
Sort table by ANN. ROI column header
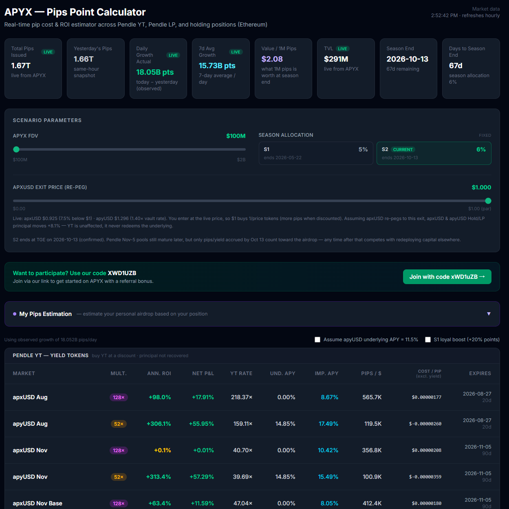pyautogui.click(x=159, y=373)
